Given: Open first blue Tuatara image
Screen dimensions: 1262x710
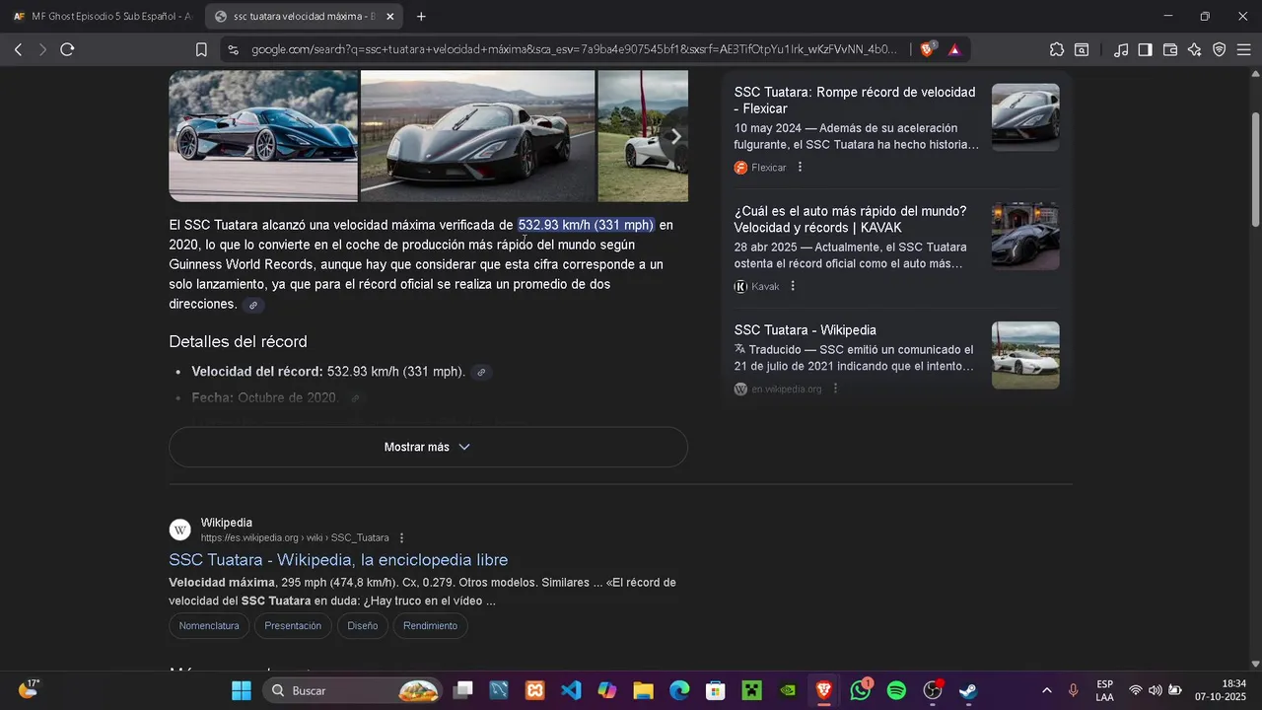Looking at the screenshot, I should (263, 136).
